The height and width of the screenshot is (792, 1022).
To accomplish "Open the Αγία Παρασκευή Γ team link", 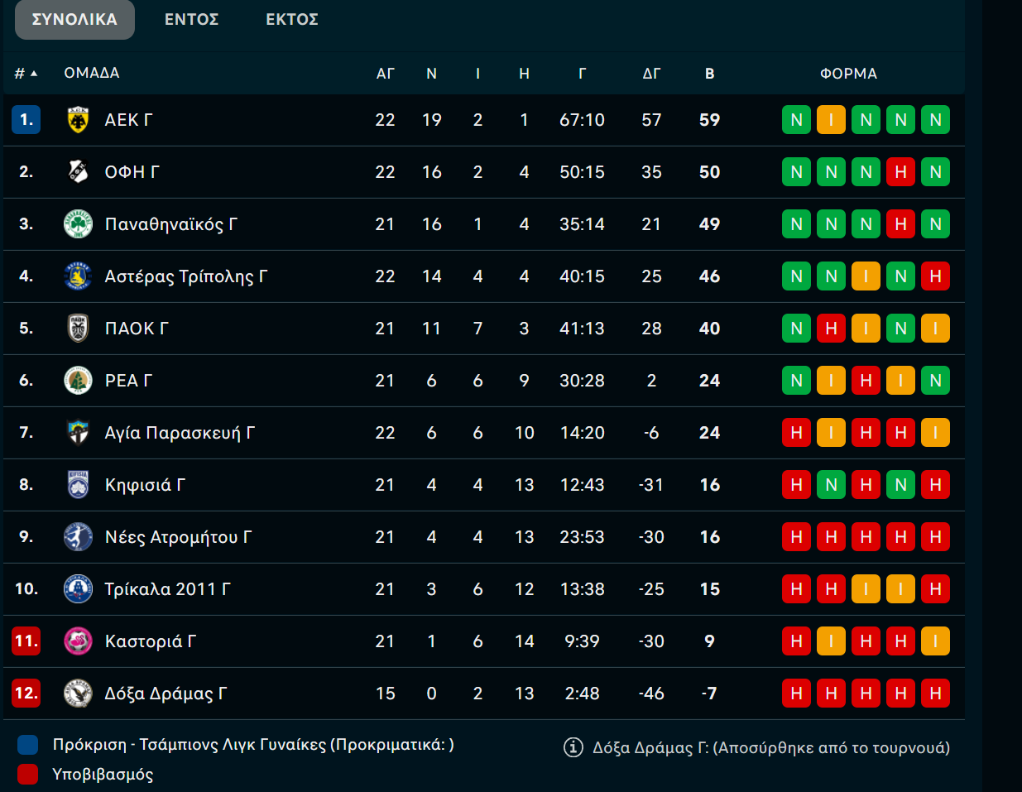I will coord(180,433).
